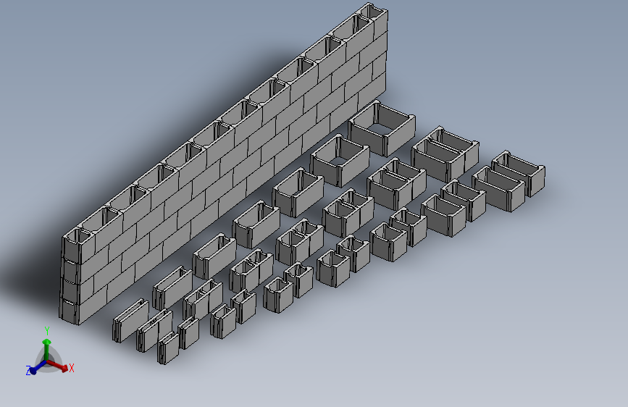This screenshot has width=628, height=407.
Task: Click the red X axis arrow of the triad
Action: [58, 366]
